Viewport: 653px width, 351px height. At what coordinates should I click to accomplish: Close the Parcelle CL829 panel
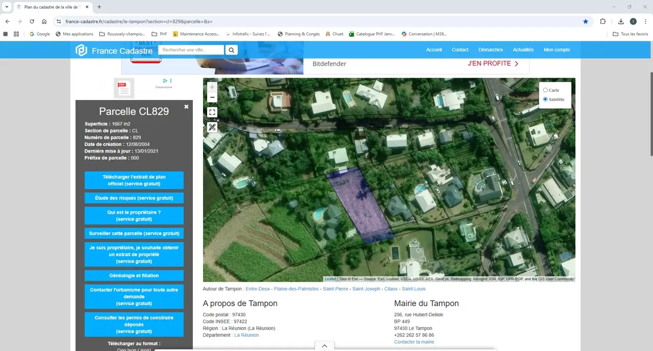pyautogui.click(x=186, y=107)
